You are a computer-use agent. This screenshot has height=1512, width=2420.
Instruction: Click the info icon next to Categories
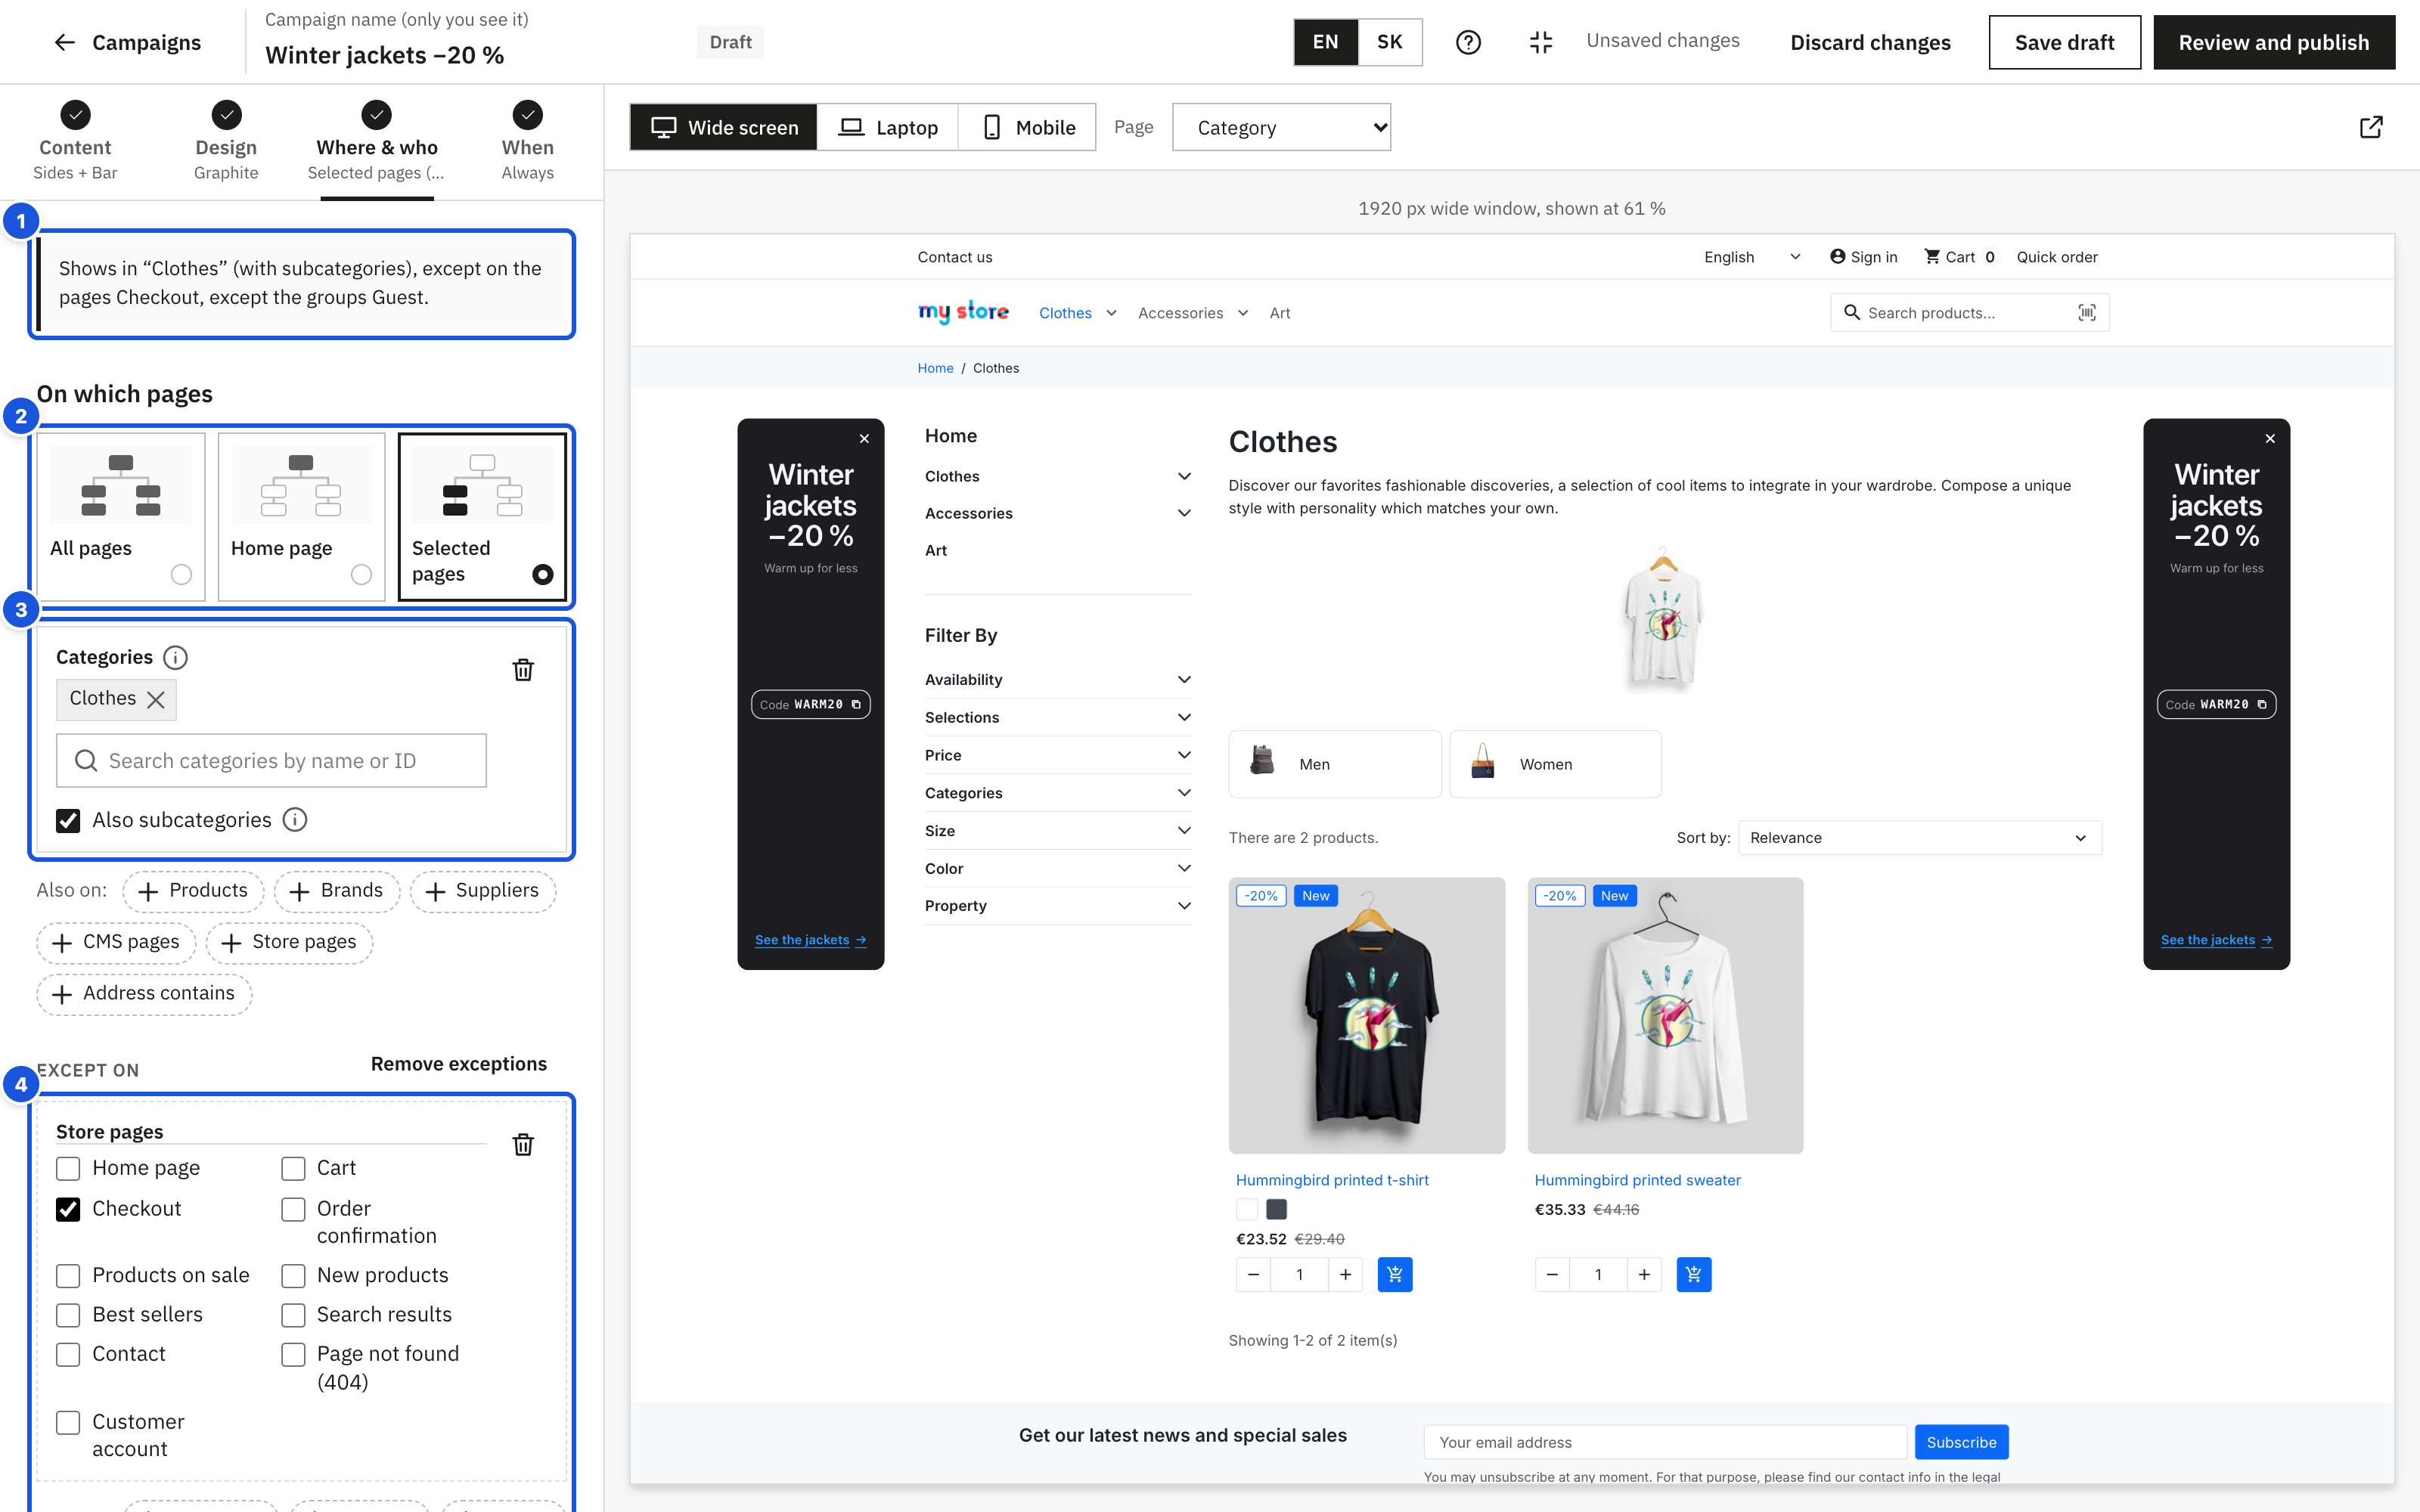pyautogui.click(x=175, y=657)
